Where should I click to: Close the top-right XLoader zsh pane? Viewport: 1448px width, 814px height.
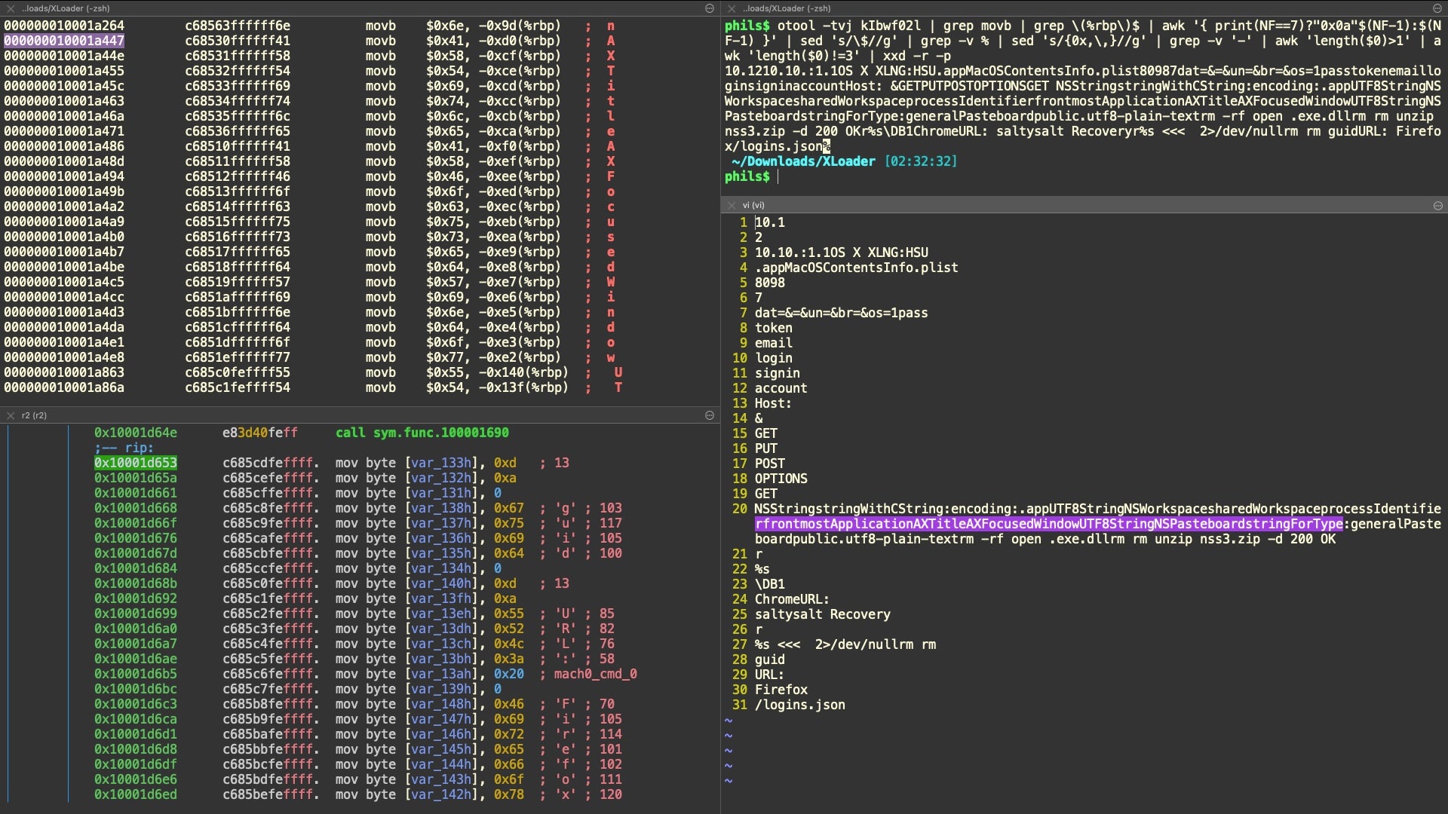[x=731, y=8]
